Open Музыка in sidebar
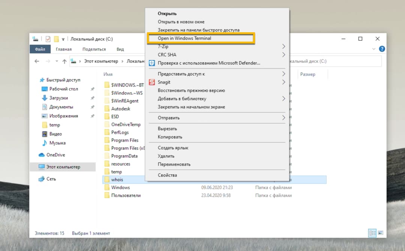Image resolution: width=405 pixels, height=251 pixels. pyautogui.click(x=54, y=143)
